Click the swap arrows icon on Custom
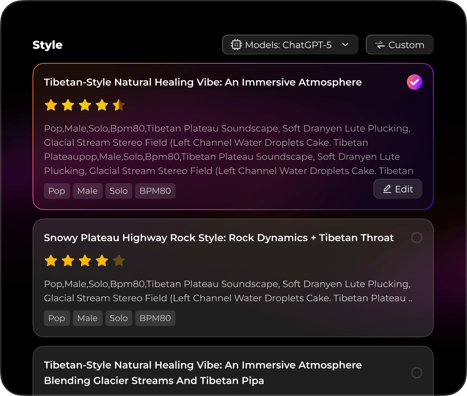This screenshot has width=467, height=396. pyautogui.click(x=380, y=45)
